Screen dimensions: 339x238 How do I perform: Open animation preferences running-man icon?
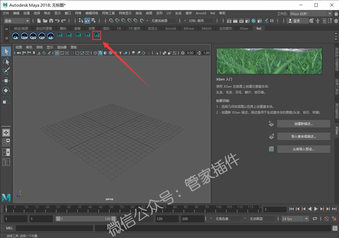click(334, 219)
